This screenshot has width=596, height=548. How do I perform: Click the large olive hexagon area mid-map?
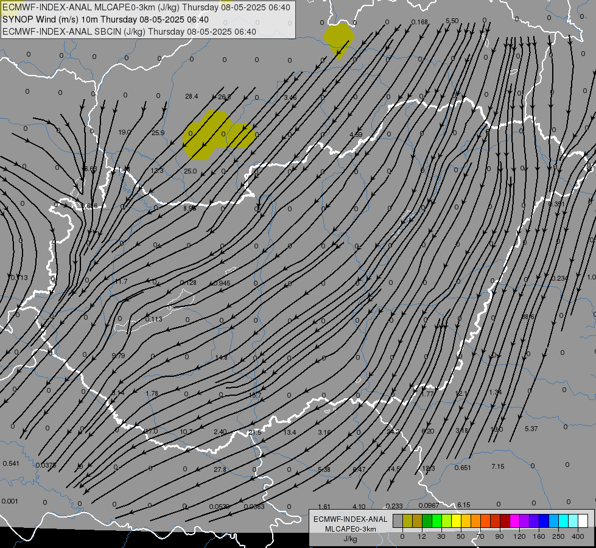(218, 135)
